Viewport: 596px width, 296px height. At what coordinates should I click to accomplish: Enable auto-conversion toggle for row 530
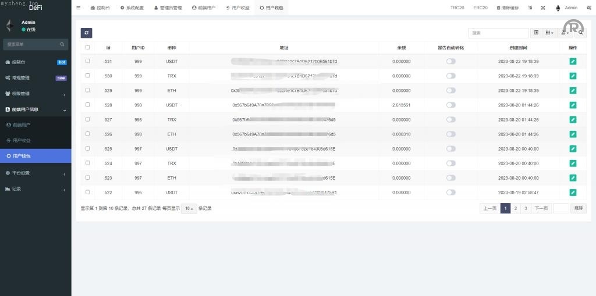coord(450,76)
